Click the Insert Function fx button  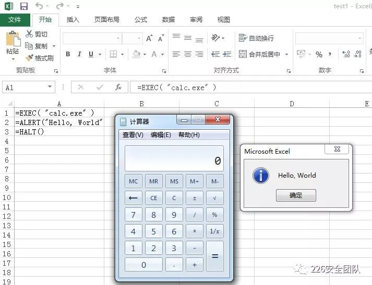click(118, 87)
